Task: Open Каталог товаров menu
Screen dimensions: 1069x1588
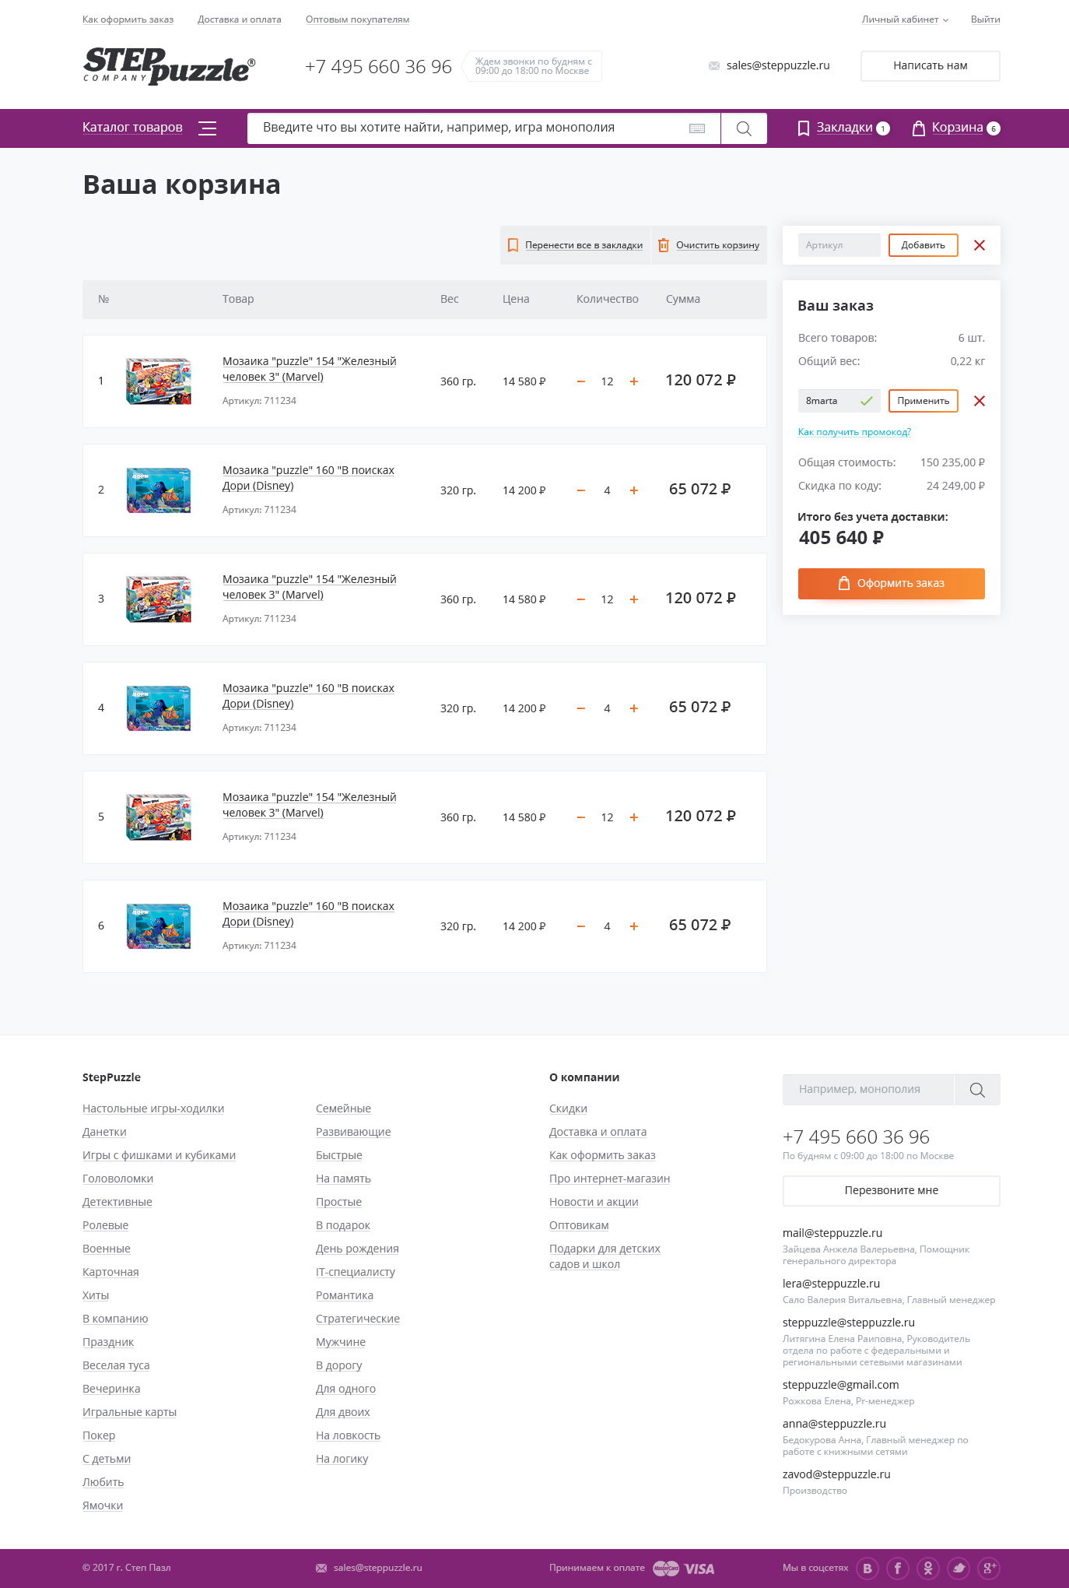Action: point(132,128)
